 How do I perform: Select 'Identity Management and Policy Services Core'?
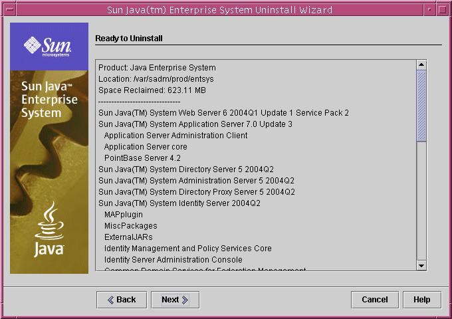(x=187, y=249)
